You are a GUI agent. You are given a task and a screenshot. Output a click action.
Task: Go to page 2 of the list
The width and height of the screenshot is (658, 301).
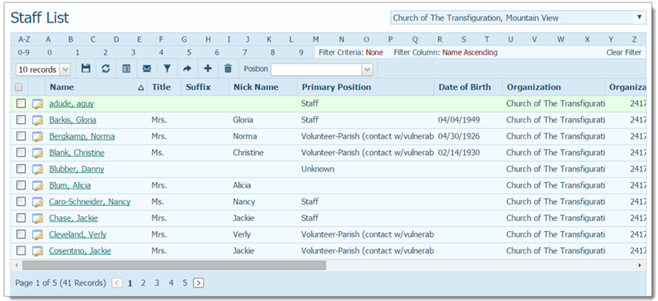click(143, 283)
